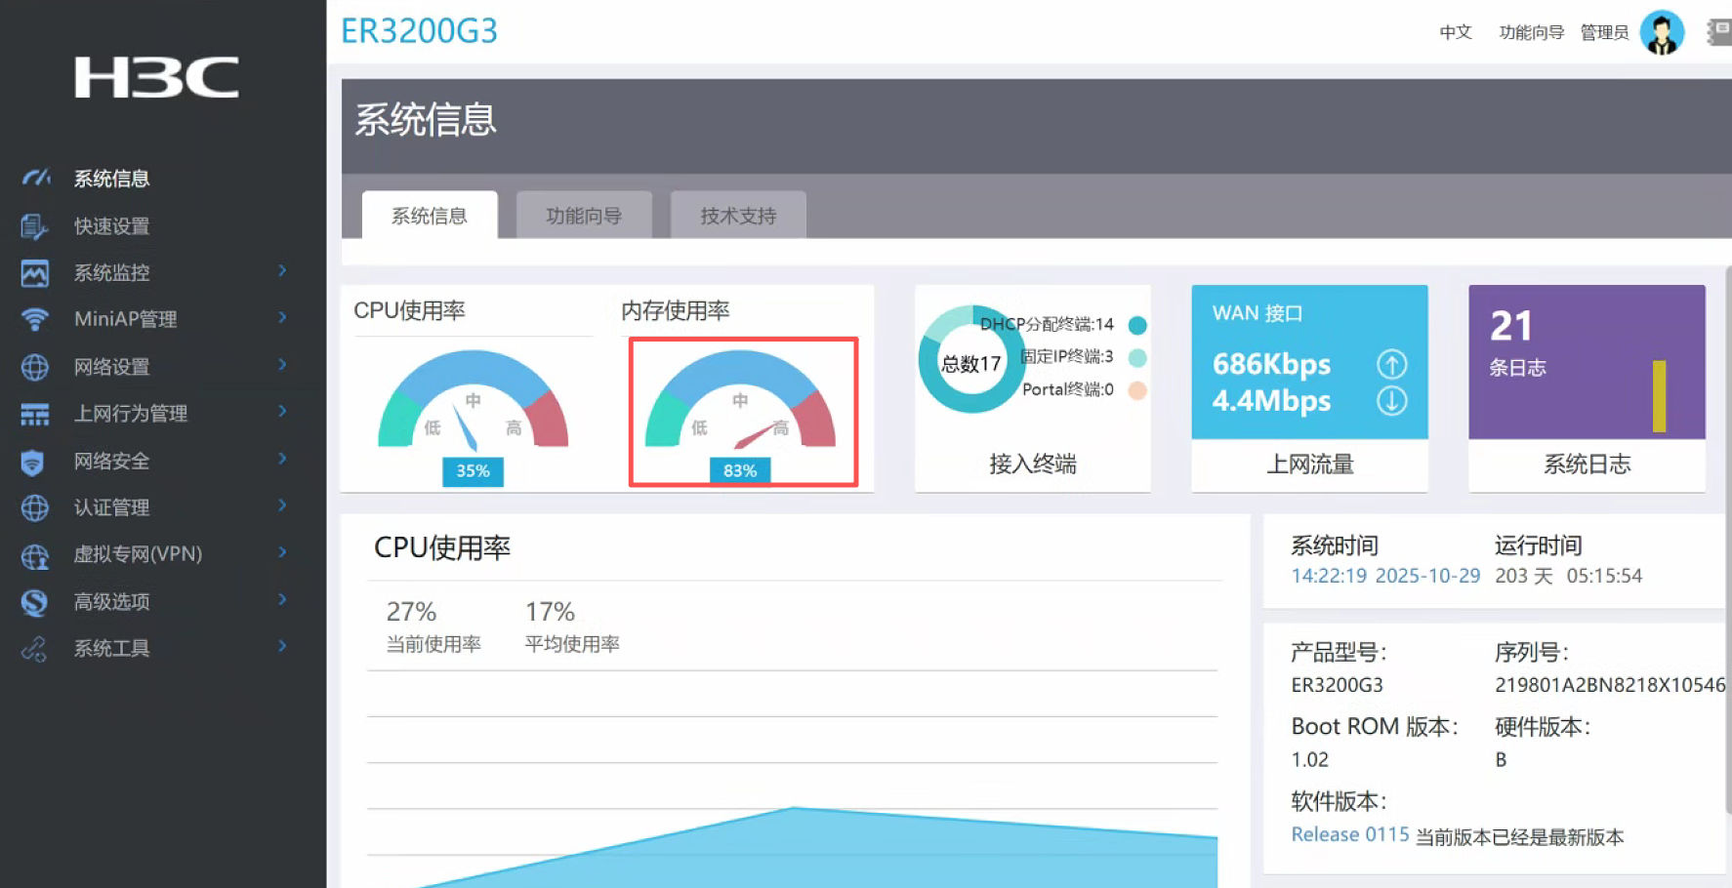Screen dimensions: 1732x888
Task: Click the 中文 language link
Action: [1455, 32]
